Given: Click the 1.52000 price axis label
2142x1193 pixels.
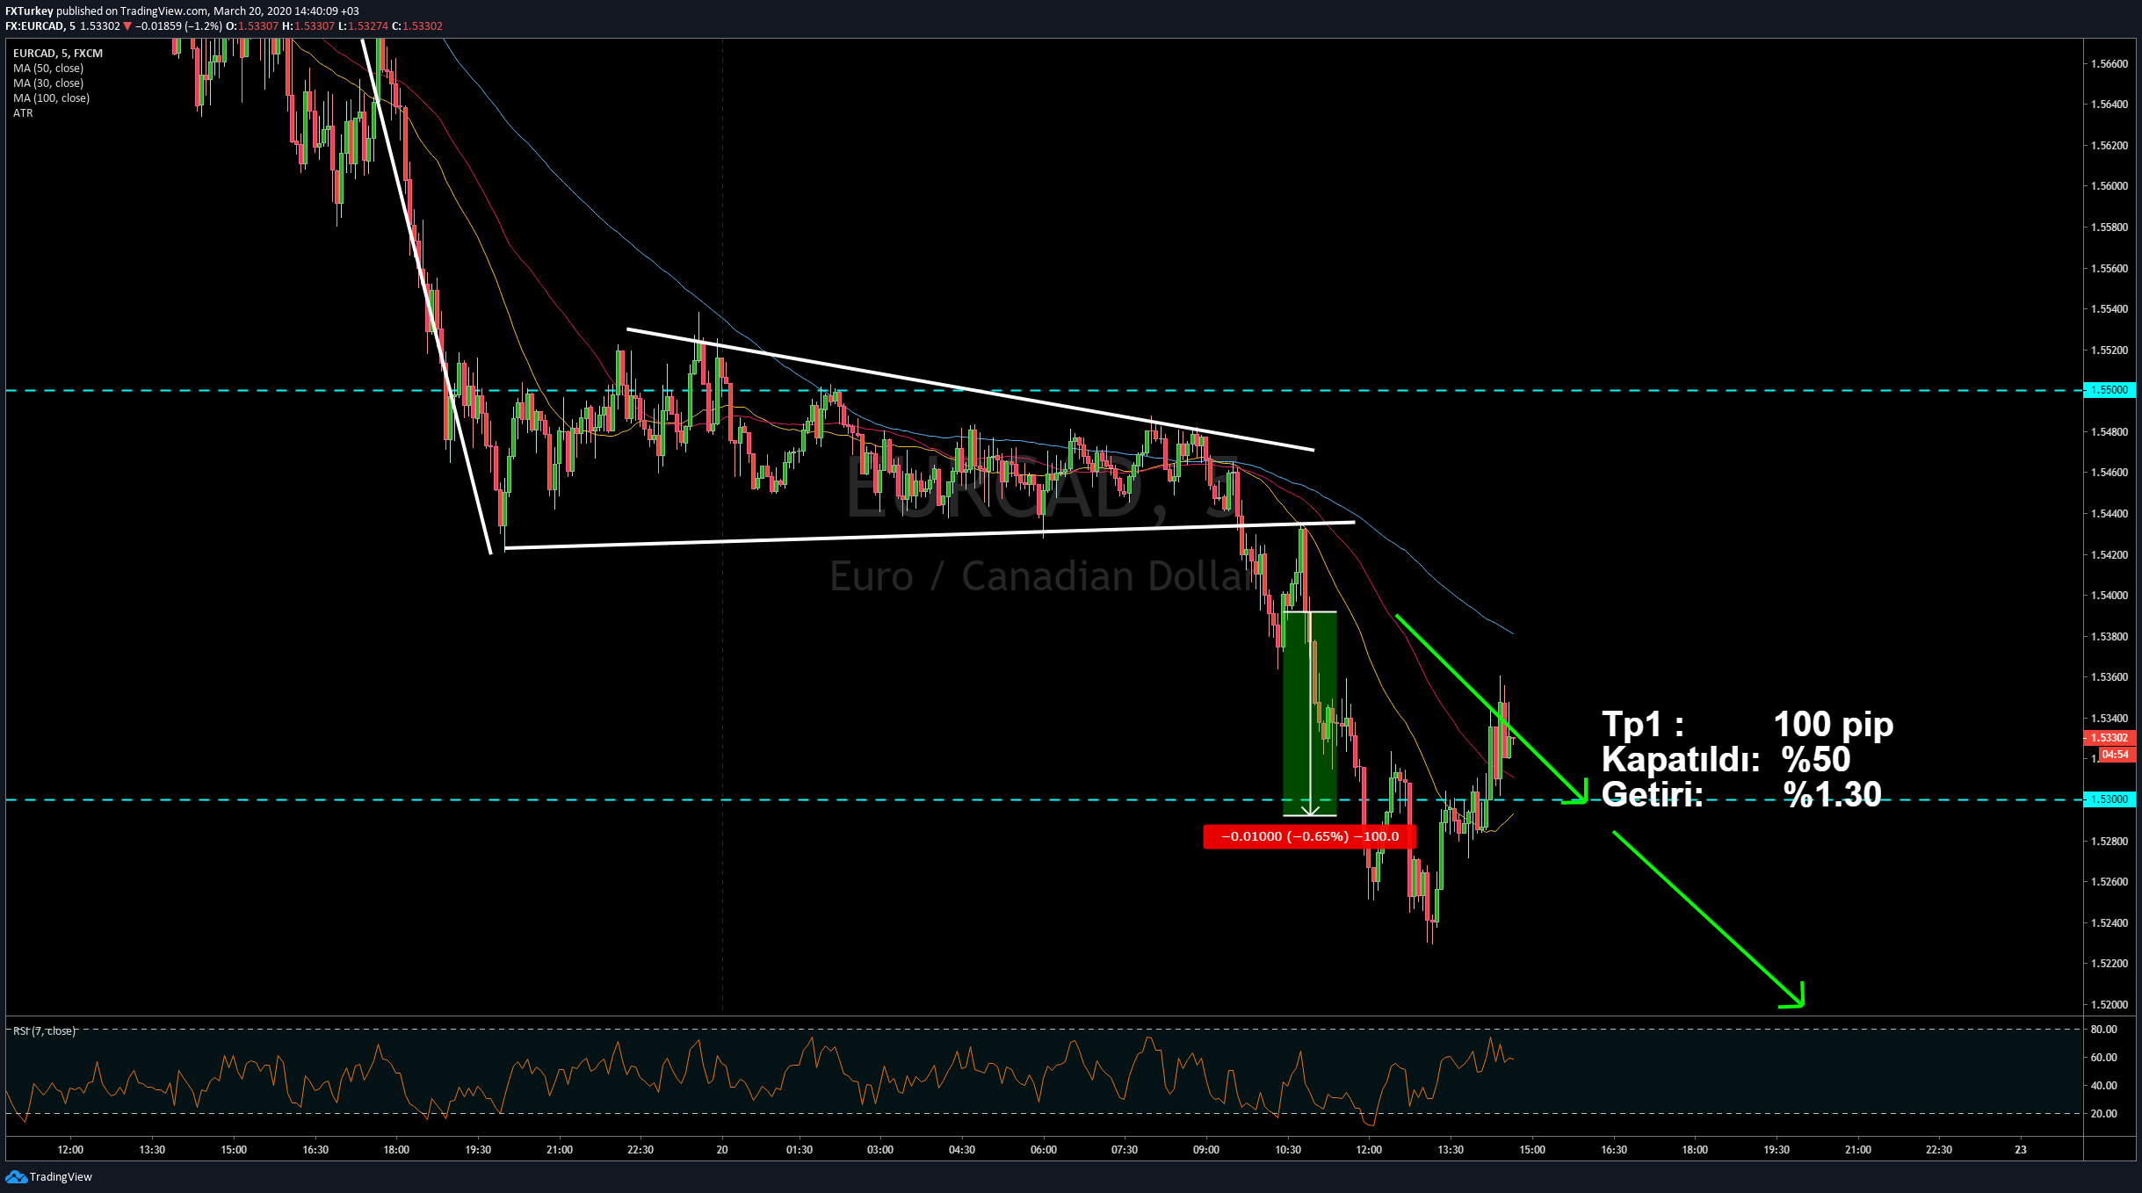Looking at the screenshot, I should 2109,1004.
